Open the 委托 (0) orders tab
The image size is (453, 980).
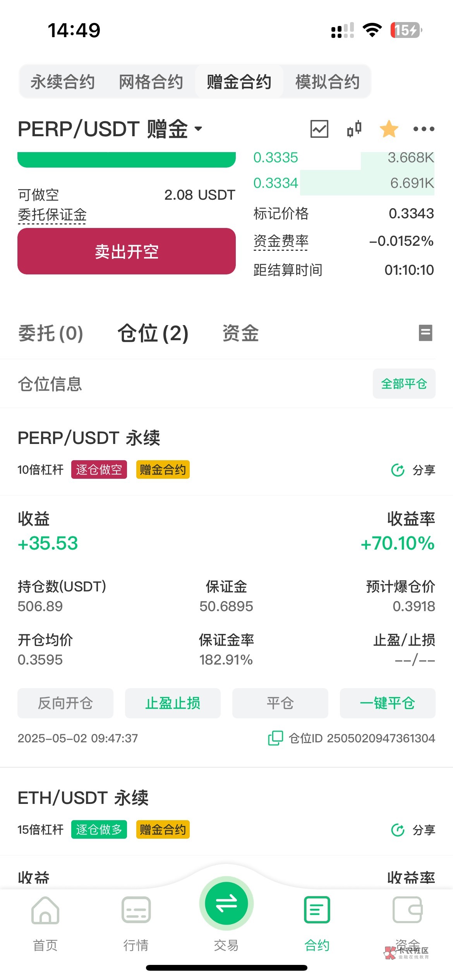tap(51, 333)
